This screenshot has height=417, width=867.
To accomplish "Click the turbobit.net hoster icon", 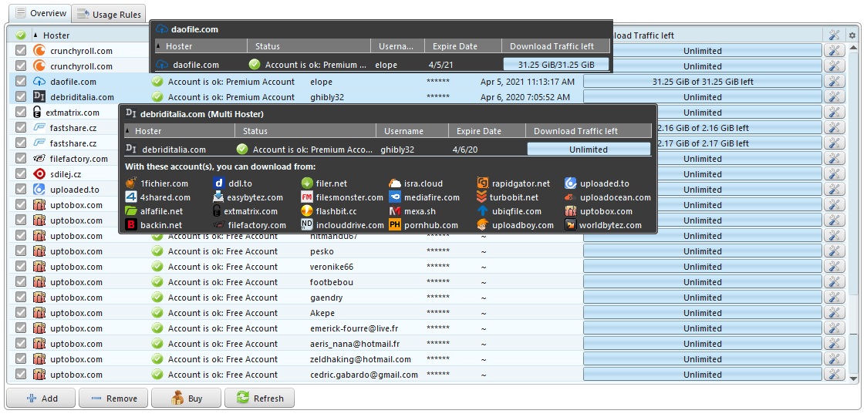I will pyautogui.click(x=481, y=197).
